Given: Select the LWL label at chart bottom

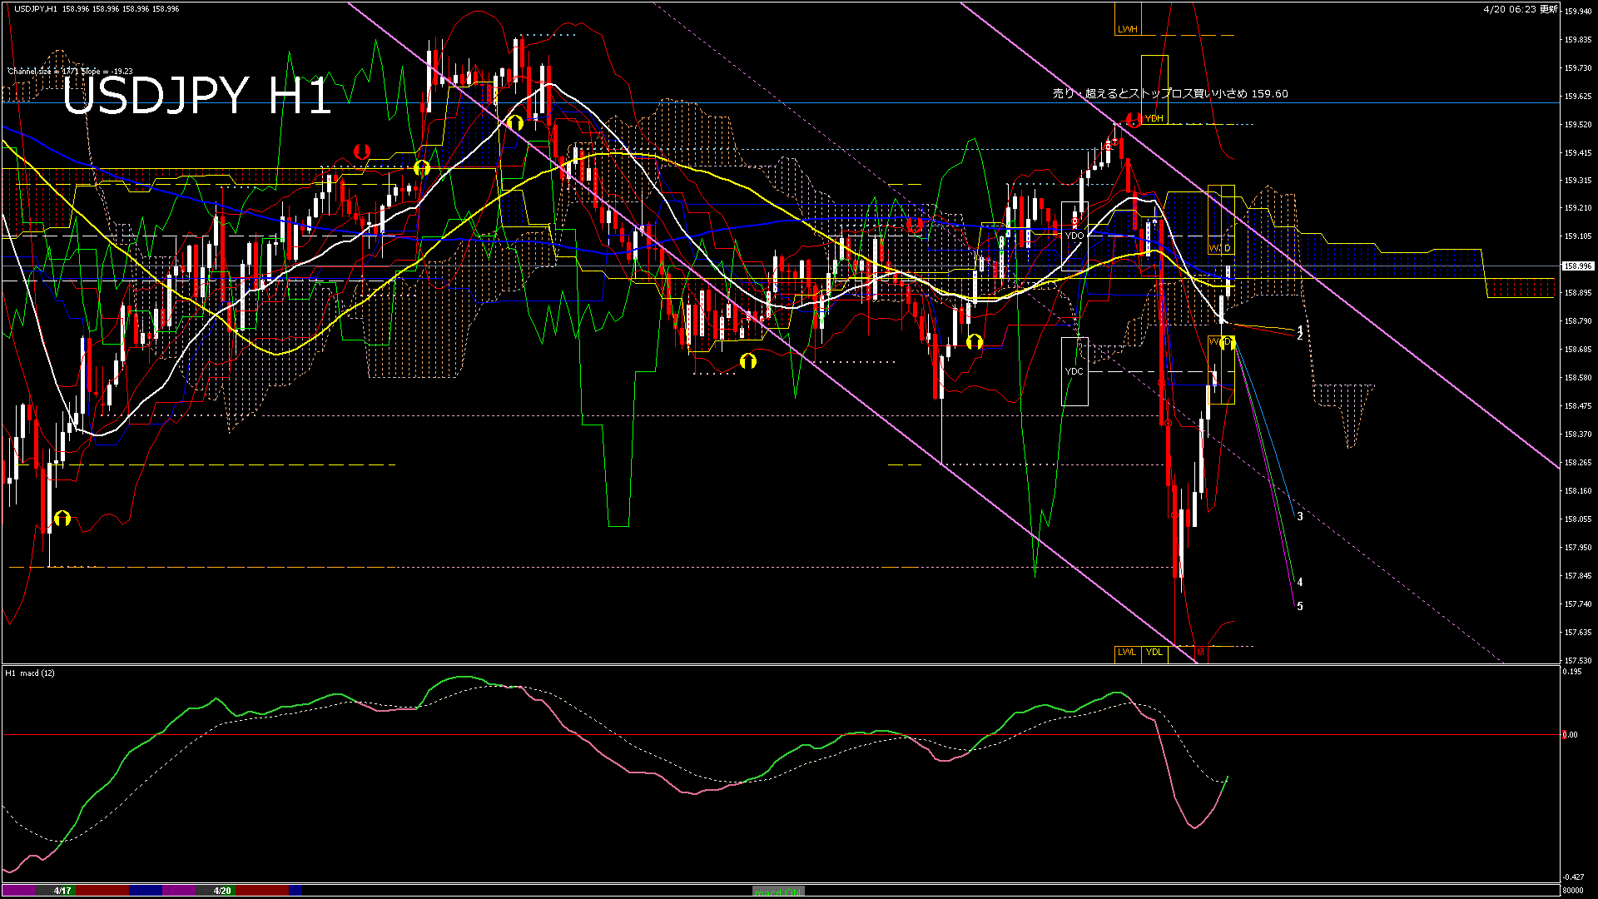Looking at the screenshot, I should [1126, 652].
